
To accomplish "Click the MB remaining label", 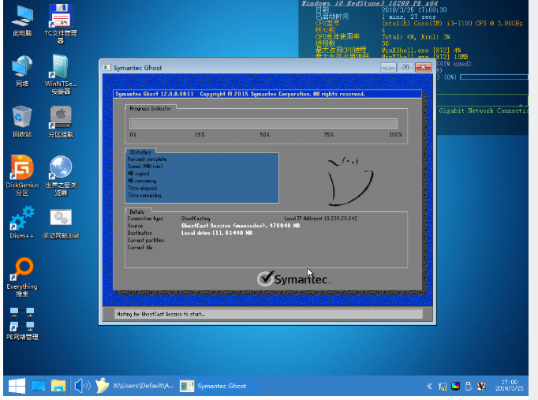I will point(142,181).
